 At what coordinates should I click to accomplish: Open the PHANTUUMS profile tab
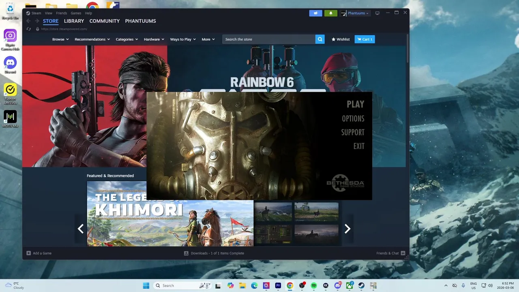[140, 21]
